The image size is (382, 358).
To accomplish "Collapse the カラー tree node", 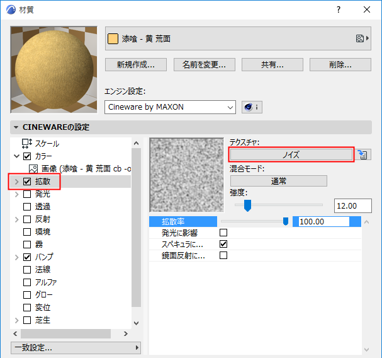I will coord(16,156).
